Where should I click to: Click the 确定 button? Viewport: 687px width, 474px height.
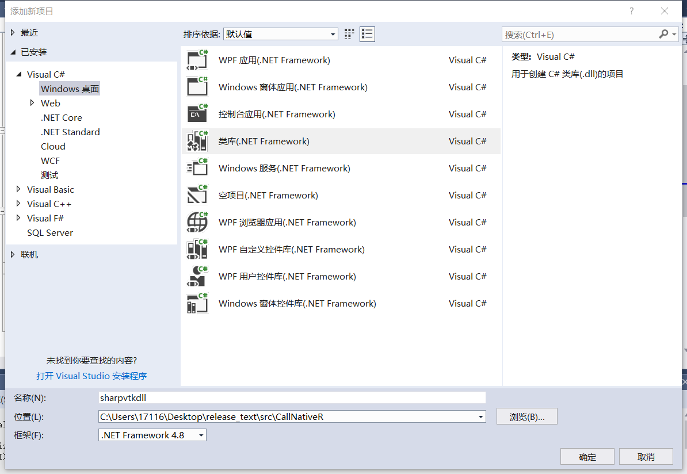point(587,456)
